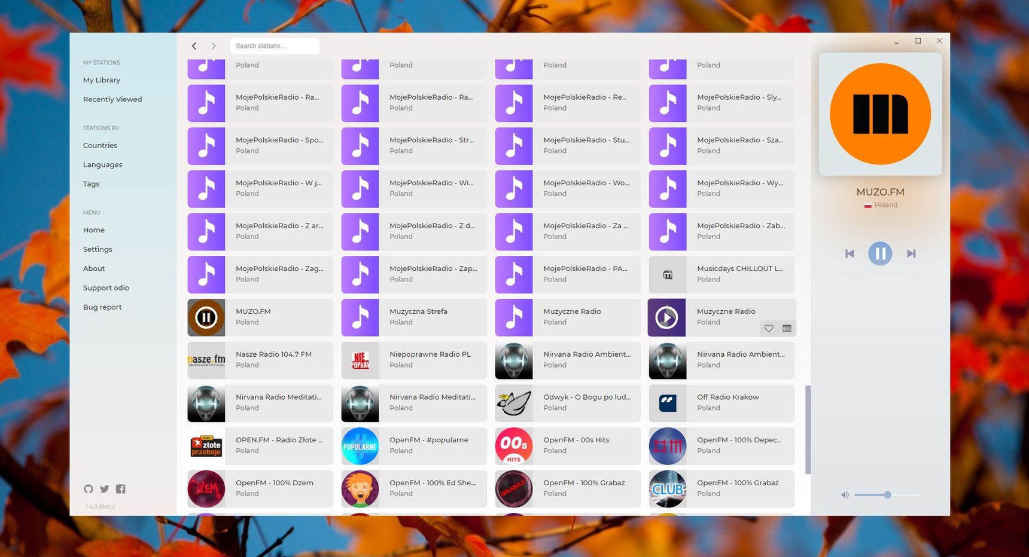
Task: Go forward with the right arrow
Action: [213, 46]
